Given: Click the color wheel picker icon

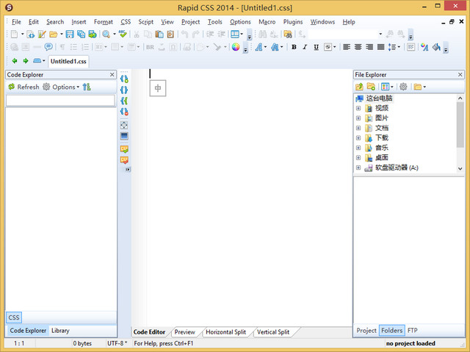Looking at the screenshot, I should coord(236,47).
